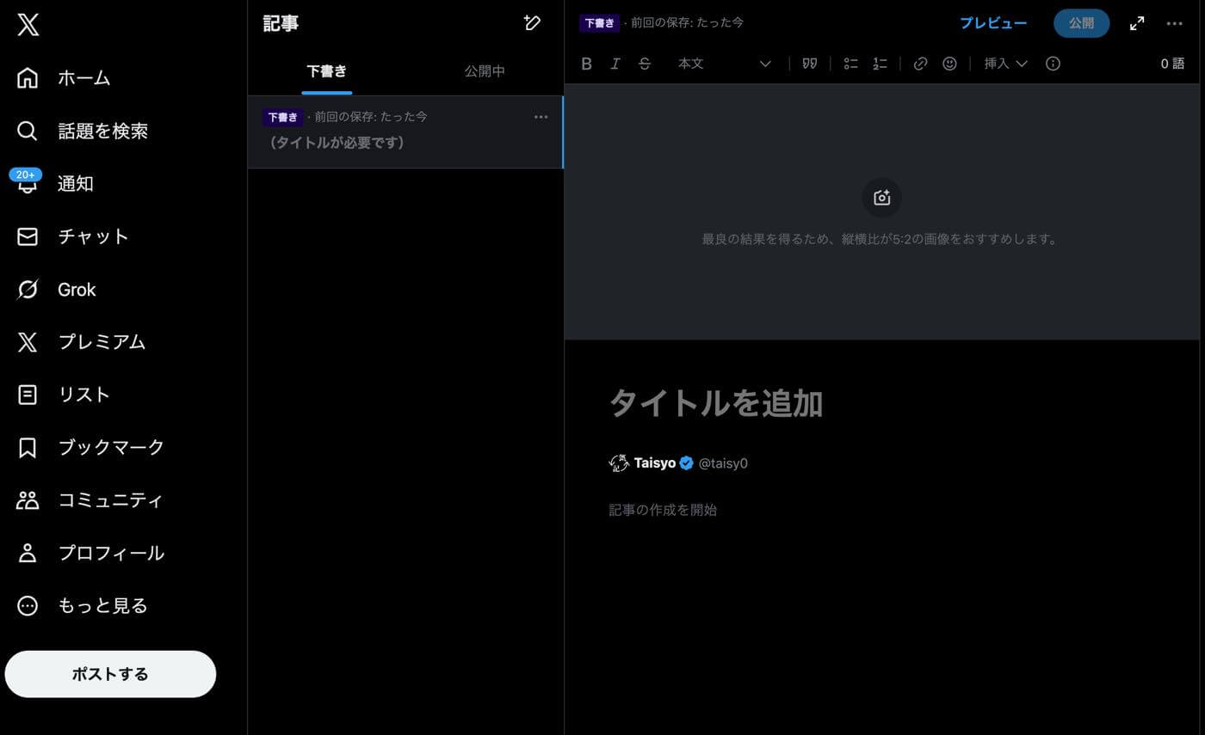This screenshot has width=1205, height=735.
Task: Open the draft options with the ellipsis
Action: [x=541, y=116]
